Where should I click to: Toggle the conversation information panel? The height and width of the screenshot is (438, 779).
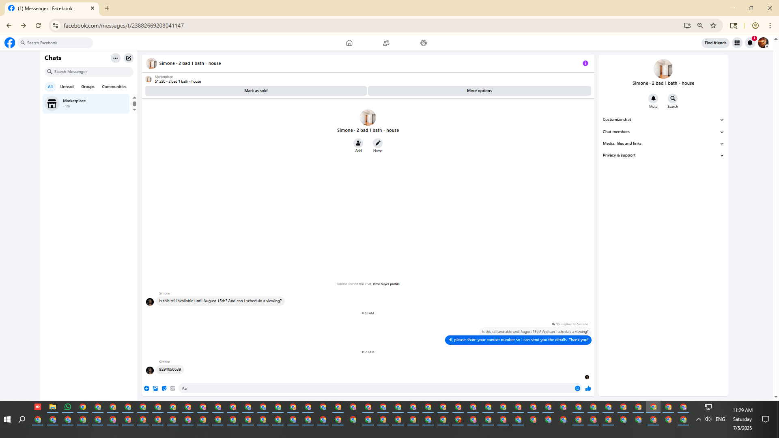[x=585, y=63]
